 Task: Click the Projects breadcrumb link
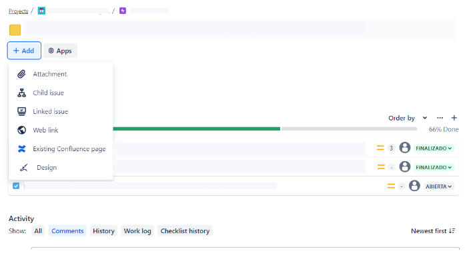pyautogui.click(x=18, y=11)
